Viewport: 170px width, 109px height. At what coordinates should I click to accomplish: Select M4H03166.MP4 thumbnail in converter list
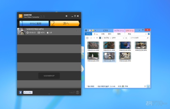pos(22,31)
